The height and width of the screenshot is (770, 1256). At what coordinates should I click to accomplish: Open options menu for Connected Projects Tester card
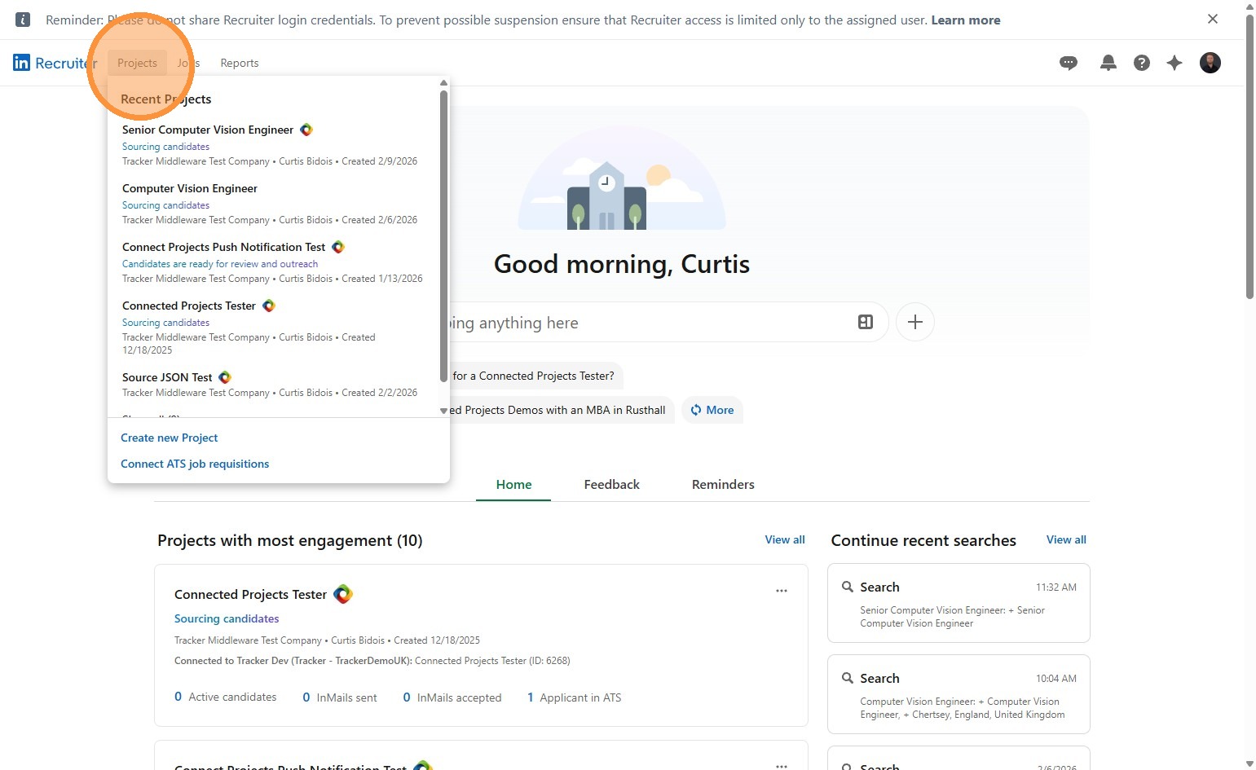pyautogui.click(x=781, y=591)
